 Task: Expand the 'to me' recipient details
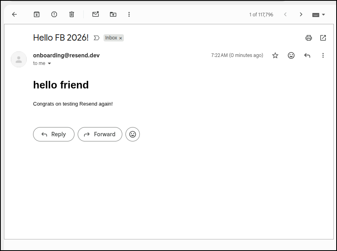tap(49, 63)
